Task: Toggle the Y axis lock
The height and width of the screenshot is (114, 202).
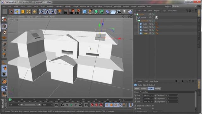Action: pos(47,12)
